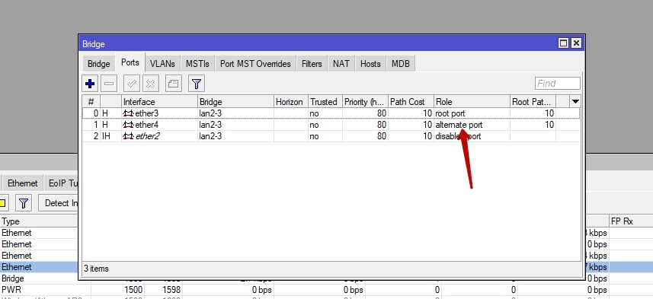653x299 pixels.
Task: Click the minus Remove button in Bridge toolbar
Action: click(x=109, y=84)
